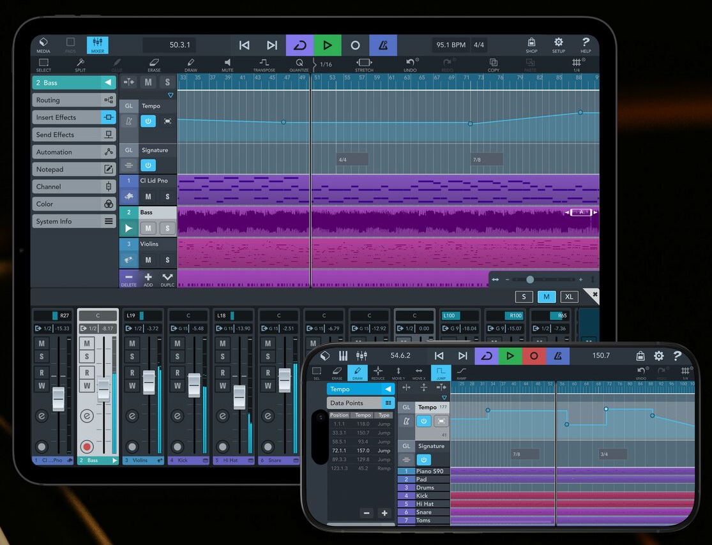Select the Ramp tool on the iPhone
The width and height of the screenshot is (712, 545).
461,373
